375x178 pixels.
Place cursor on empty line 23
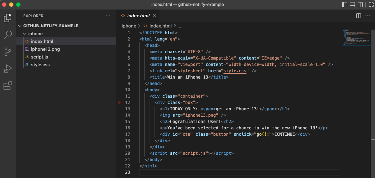240,172
